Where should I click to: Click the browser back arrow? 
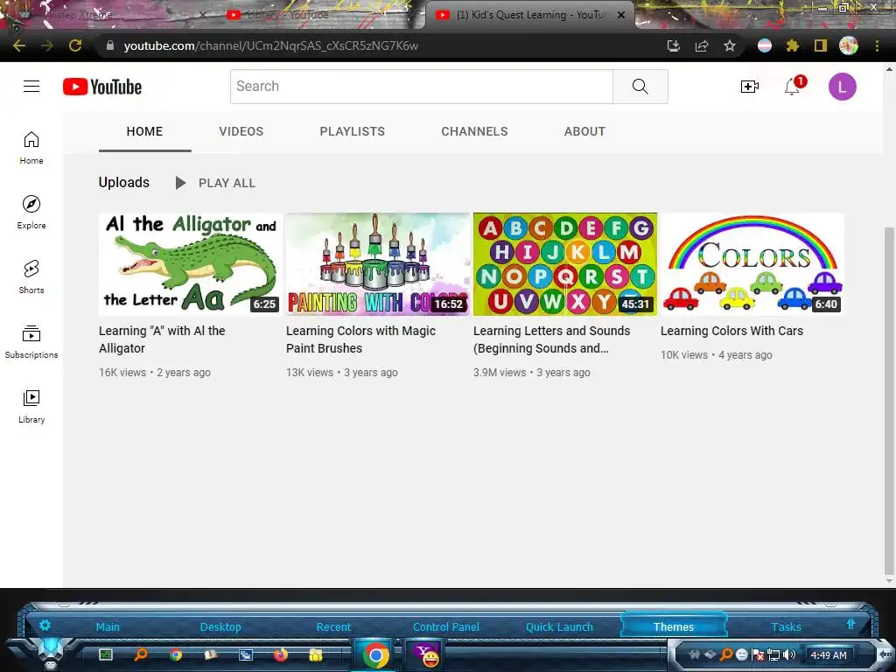[19, 45]
